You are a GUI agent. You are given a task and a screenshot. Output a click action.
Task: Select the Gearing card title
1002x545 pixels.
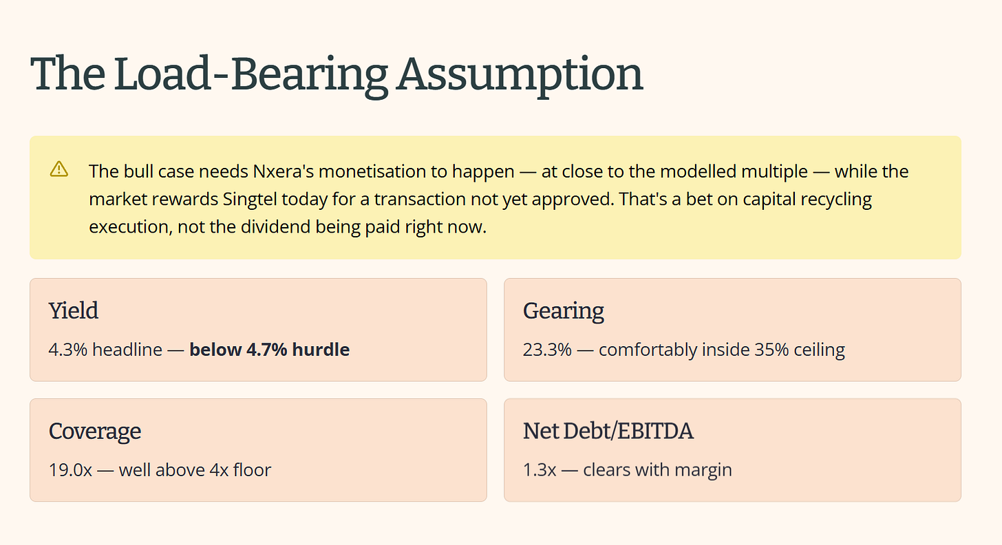click(x=564, y=310)
